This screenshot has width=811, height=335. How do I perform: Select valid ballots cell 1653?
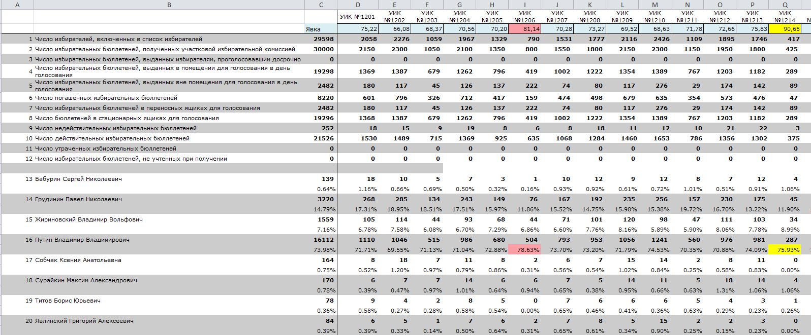tap(654, 138)
